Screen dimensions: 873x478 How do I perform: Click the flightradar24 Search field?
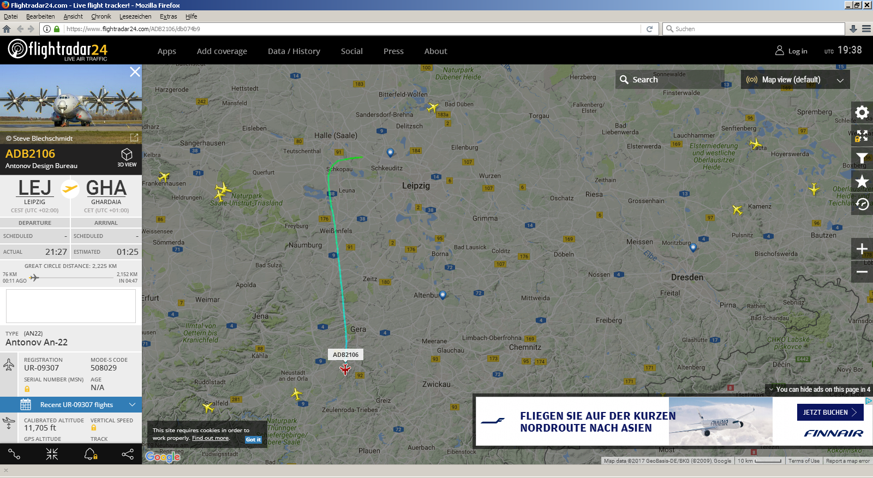point(670,80)
